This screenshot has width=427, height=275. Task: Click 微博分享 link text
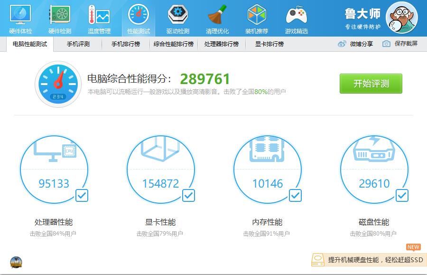(362, 44)
